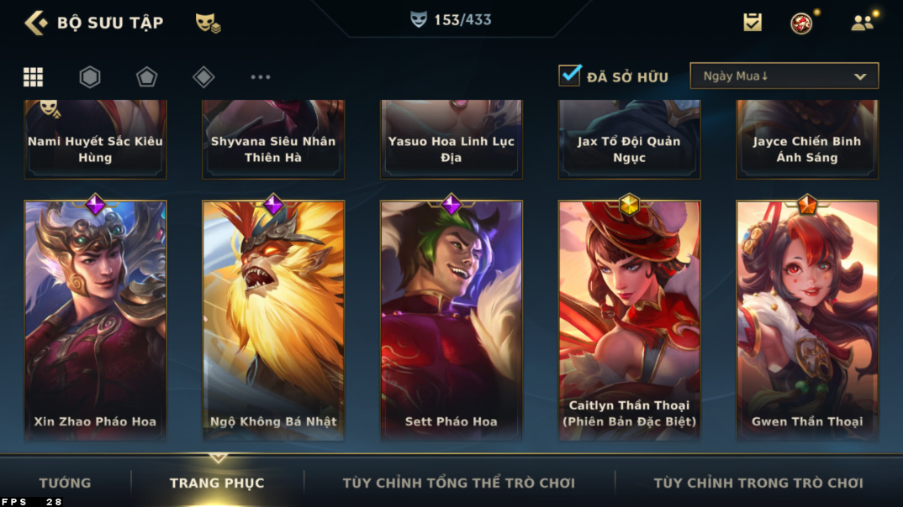Go back using the arrow beside Bộ Sưu Tập

click(36, 23)
